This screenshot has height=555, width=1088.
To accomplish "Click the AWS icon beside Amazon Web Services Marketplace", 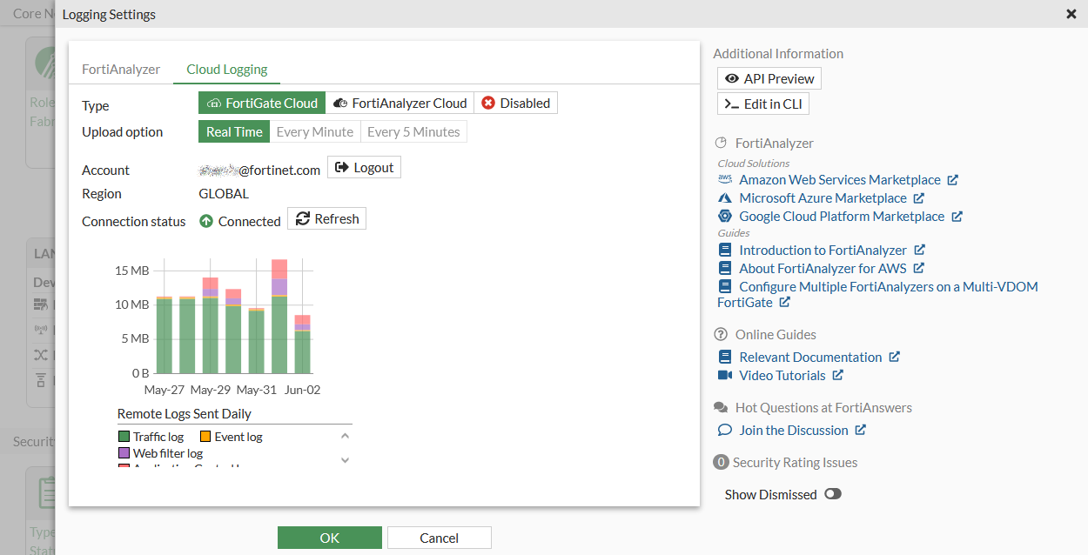I will coord(724,179).
